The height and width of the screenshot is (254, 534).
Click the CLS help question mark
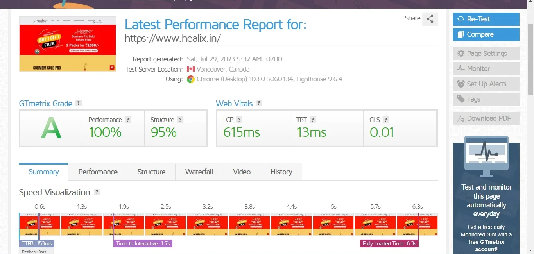coord(386,120)
